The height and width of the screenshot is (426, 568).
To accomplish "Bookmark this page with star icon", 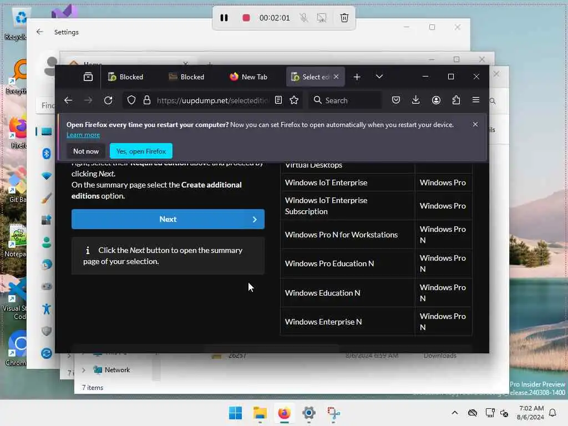I will tap(294, 100).
